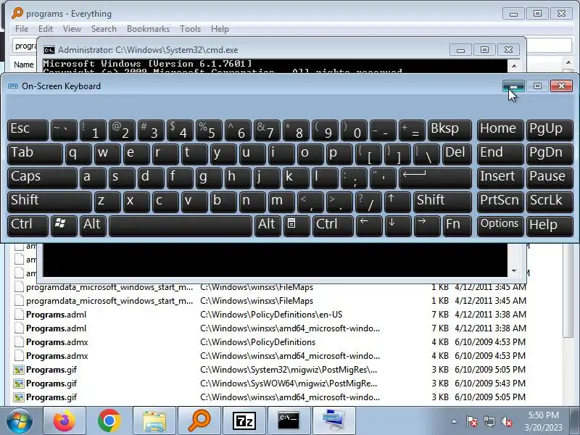Open 7-Zip from the taskbar
This screenshot has width=580, height=435.
(244, 420)
